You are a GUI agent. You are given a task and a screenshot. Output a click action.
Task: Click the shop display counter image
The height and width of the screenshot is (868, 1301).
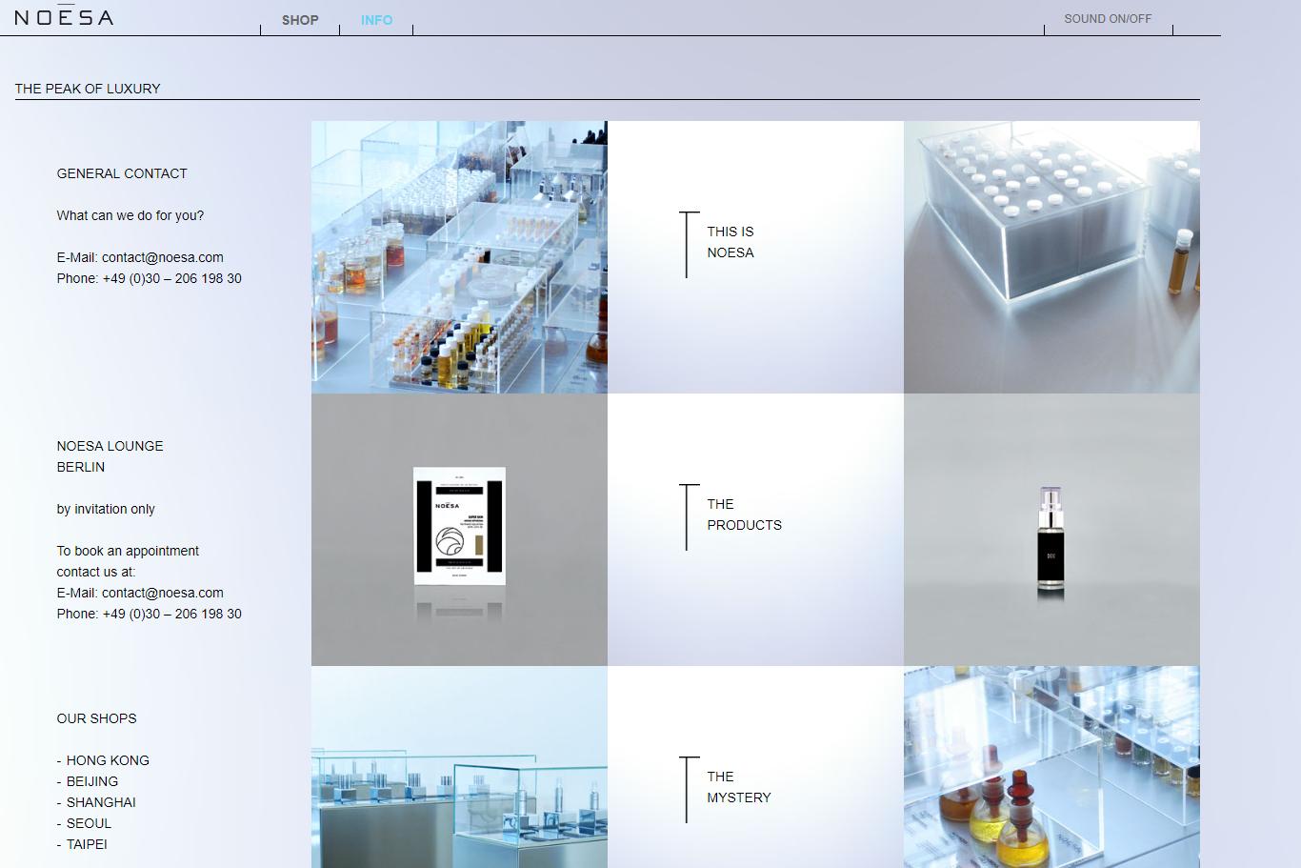[459, 767]
